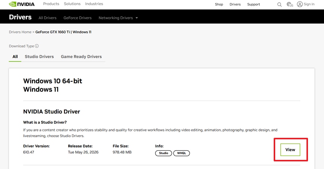Open the Solutions menu
324x169 pixels.
[72, 4]
